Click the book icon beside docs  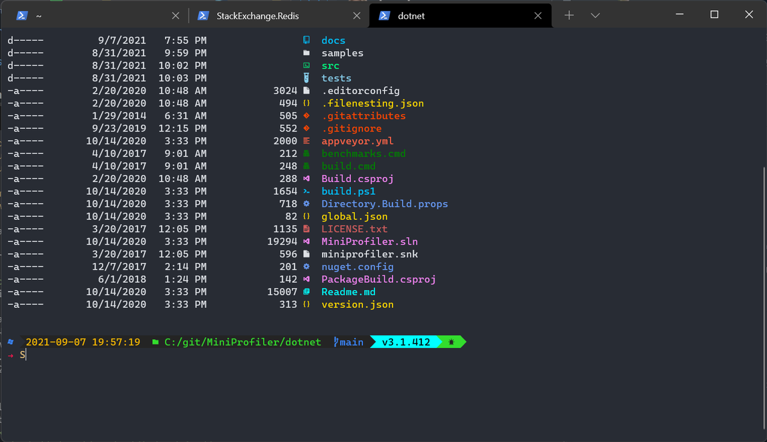tap(306, 40)
